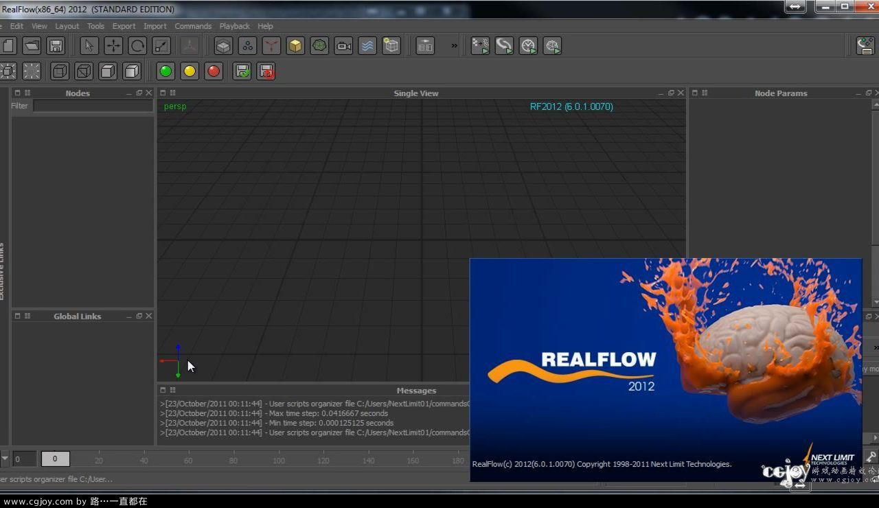The width and height of the screenshot is (879, 508).
Task: Switch viewport to bounding box cube mode
Action: click(60, 71)
